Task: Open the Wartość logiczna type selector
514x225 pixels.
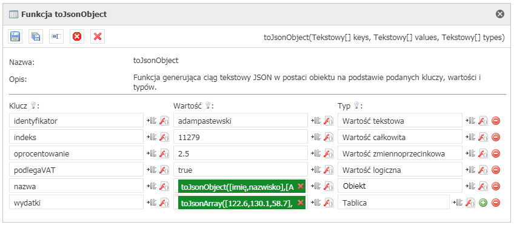Action: [x=400, y=169]
